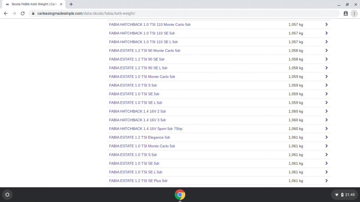Click 1,060 kg for 1.4 16V Sport
360x202 pixels.
pyautogui.click(x=296, y=129)
